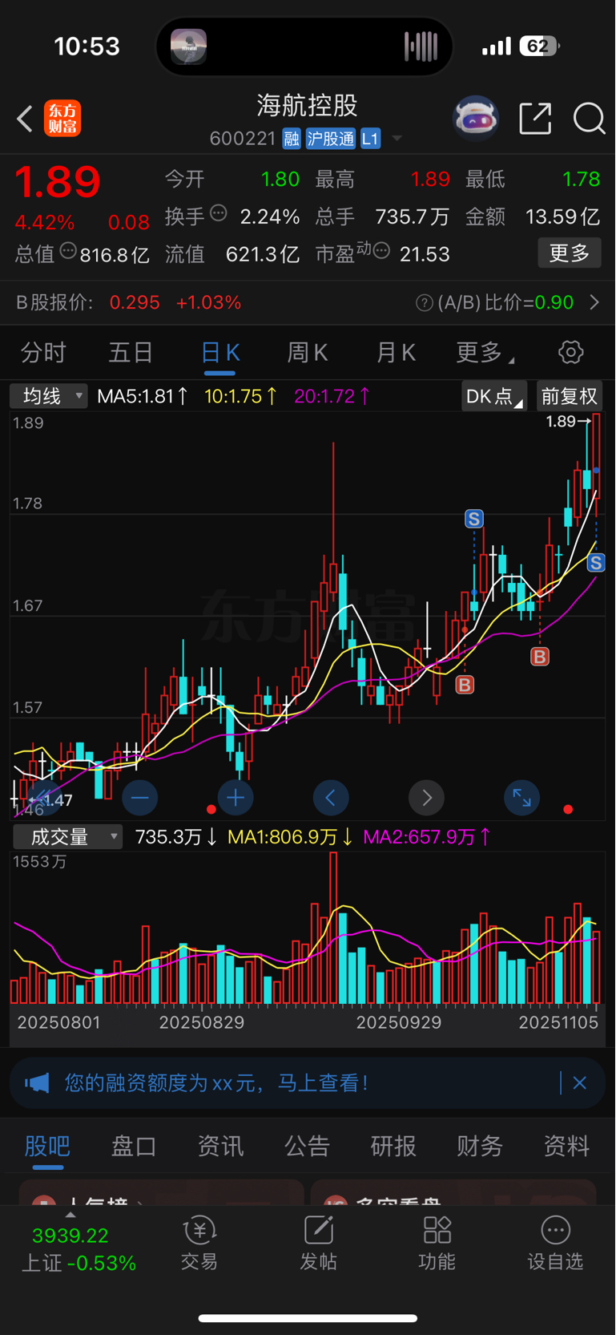The image size is (616, 1335).
Task: Open 发帖 in bottom bar
Action: [x=318, y=1243]
